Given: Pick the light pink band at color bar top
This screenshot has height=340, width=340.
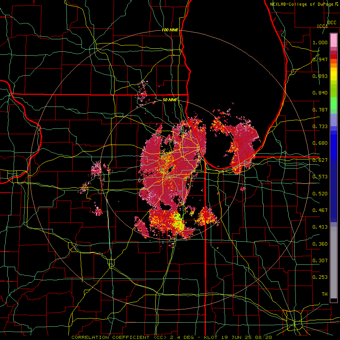Looking at the screenshot, I should [334, 40].
